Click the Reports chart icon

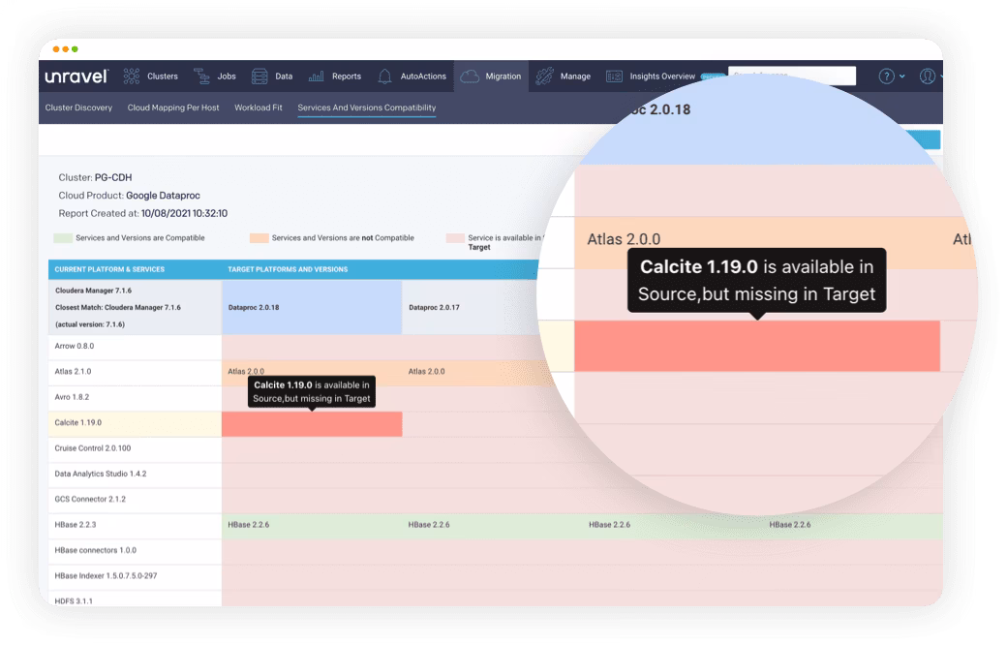click(316, 77)
